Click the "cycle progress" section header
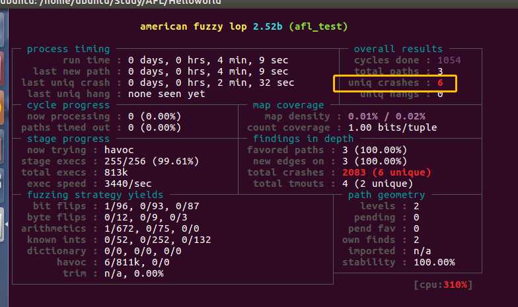 click(x=69, y=105)
